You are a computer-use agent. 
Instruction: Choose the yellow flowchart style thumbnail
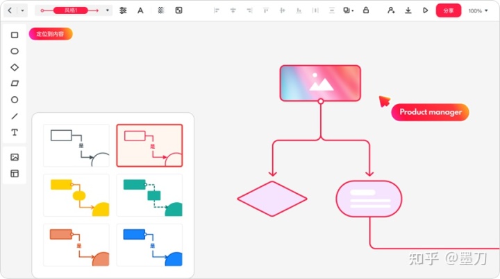tap(76, 195)
